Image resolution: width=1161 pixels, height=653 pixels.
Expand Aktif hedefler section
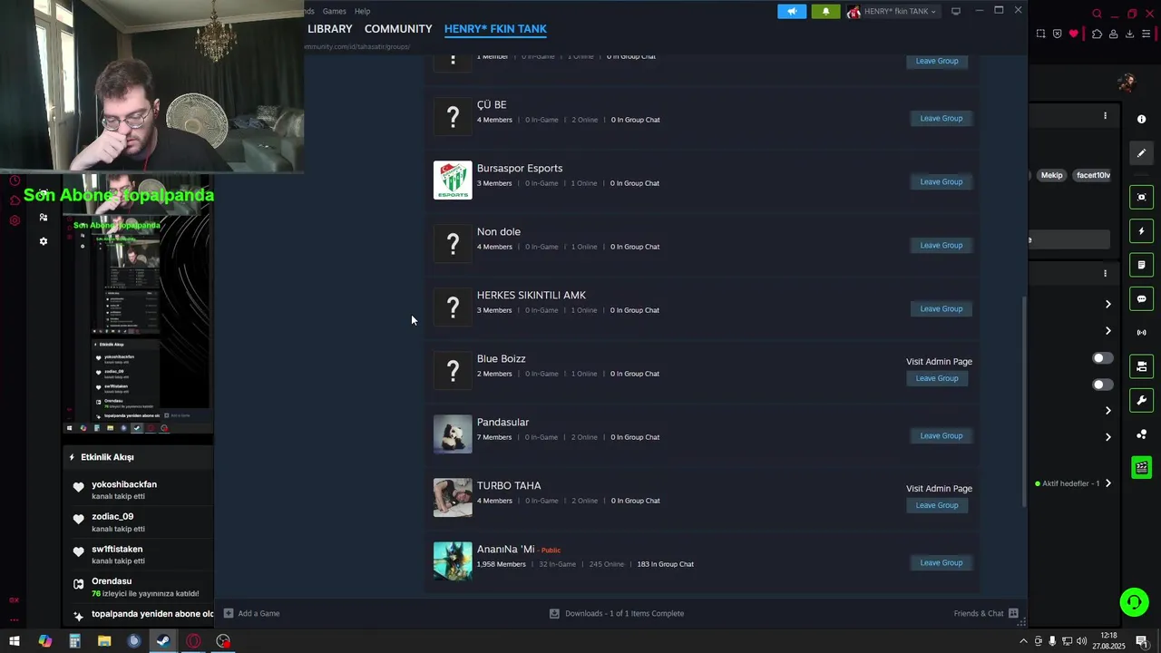(x=1107, y=483)
